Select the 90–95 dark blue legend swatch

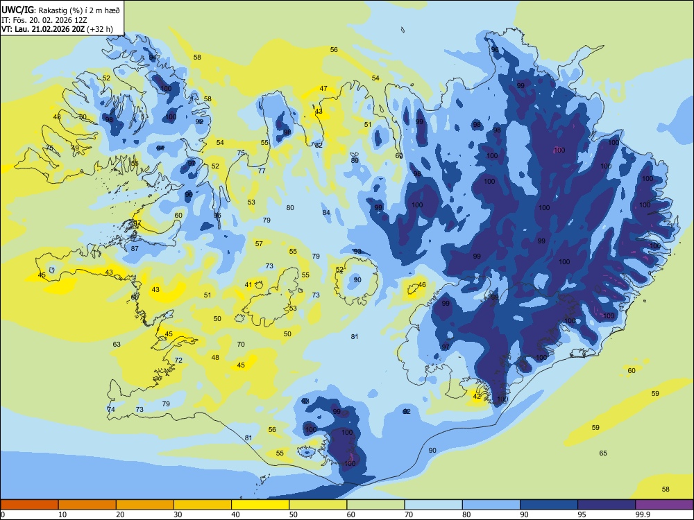(x=549, y=505)
